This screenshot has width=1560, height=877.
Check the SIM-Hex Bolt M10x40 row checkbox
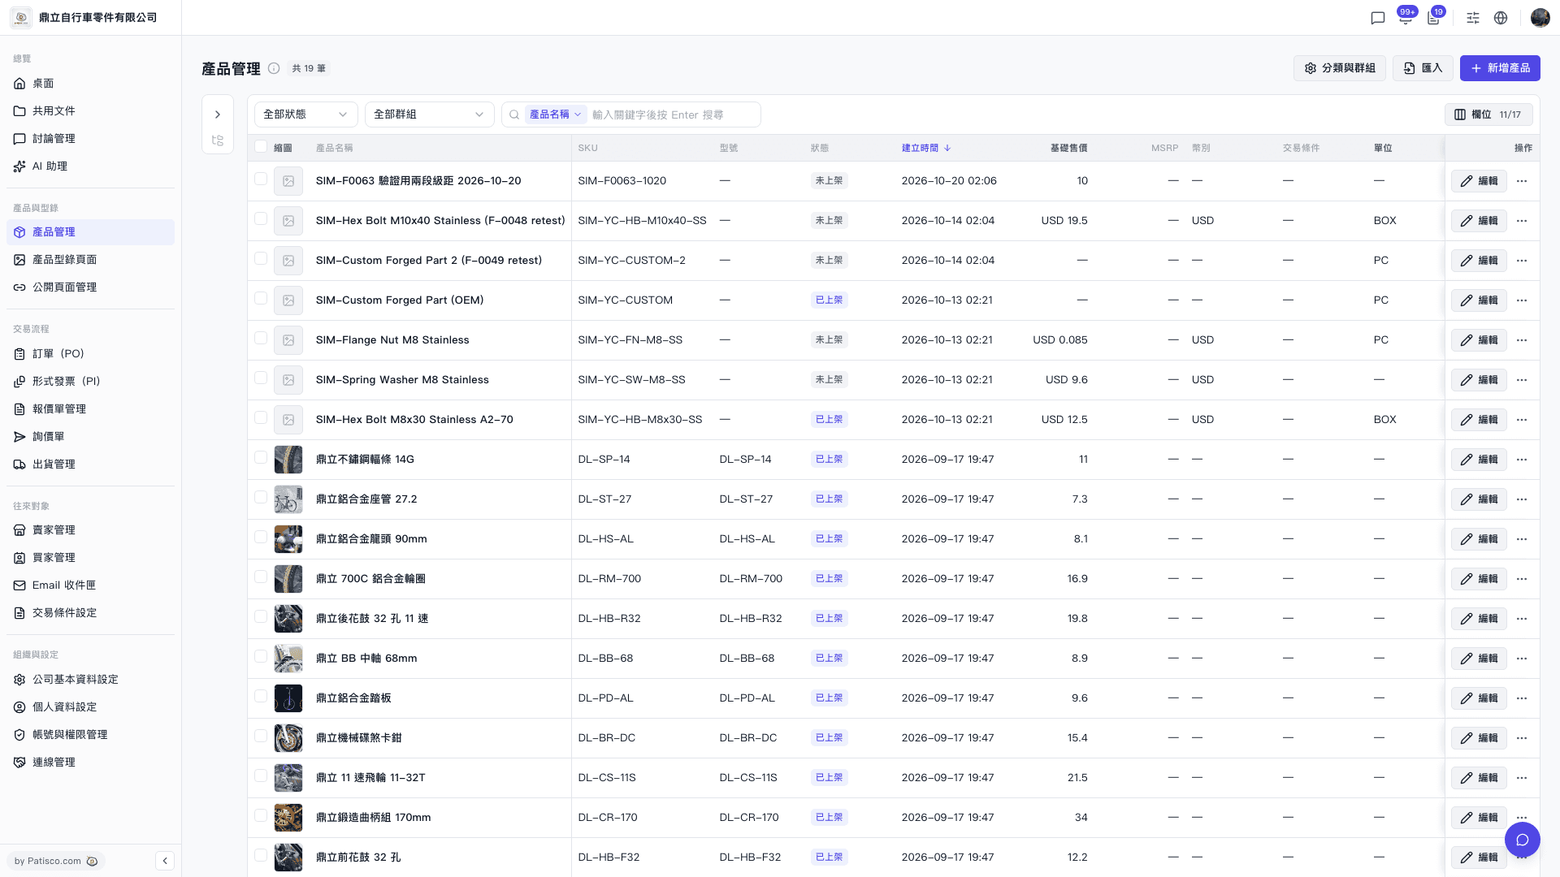[261, 218]
